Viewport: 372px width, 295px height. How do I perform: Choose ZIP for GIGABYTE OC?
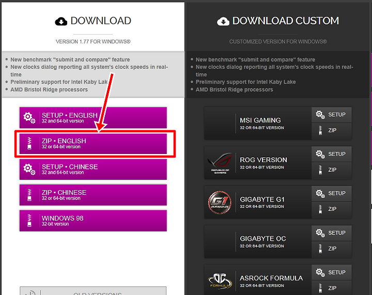click(x=332, y=249)
